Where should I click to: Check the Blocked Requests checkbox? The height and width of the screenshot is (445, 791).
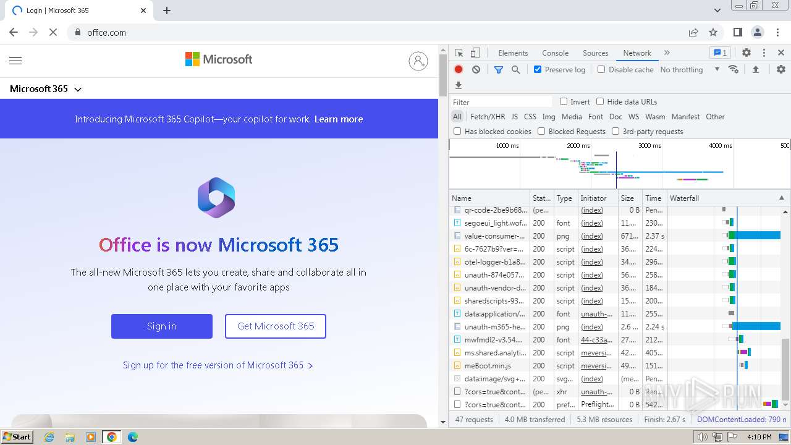point(541,131)
